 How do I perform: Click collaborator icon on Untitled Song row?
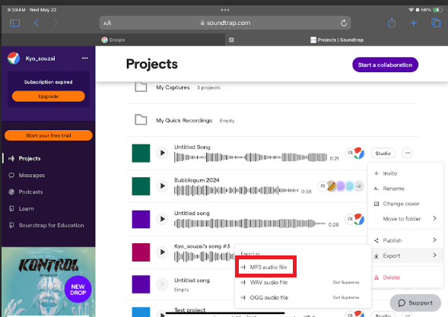pos(350,153)
